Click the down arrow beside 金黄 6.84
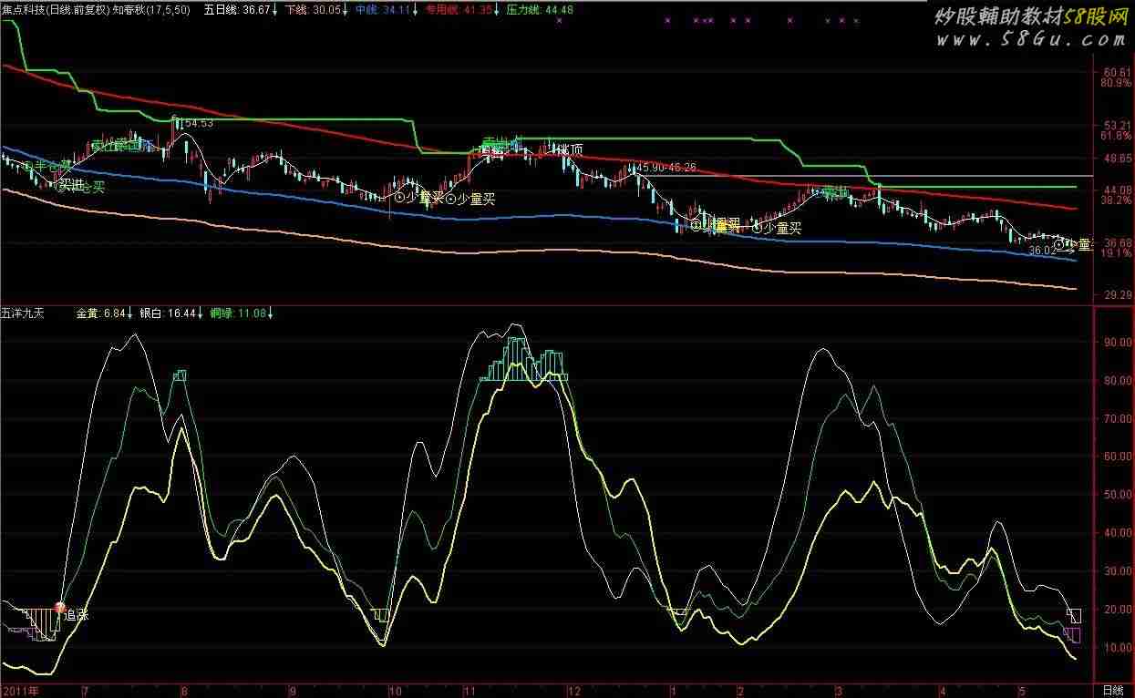Viewport: 1135px width, 698px height. tap(130, 313)
